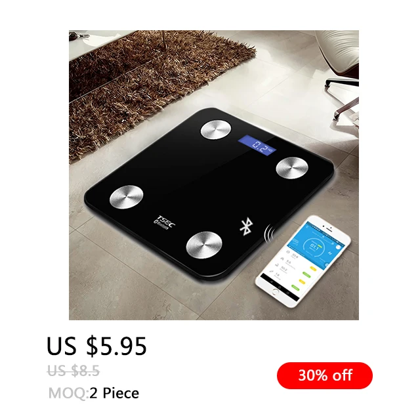This screenshot has height=420, width=420.
Task: Click the bottom silver electrode pad
Action: coord(204,245)
